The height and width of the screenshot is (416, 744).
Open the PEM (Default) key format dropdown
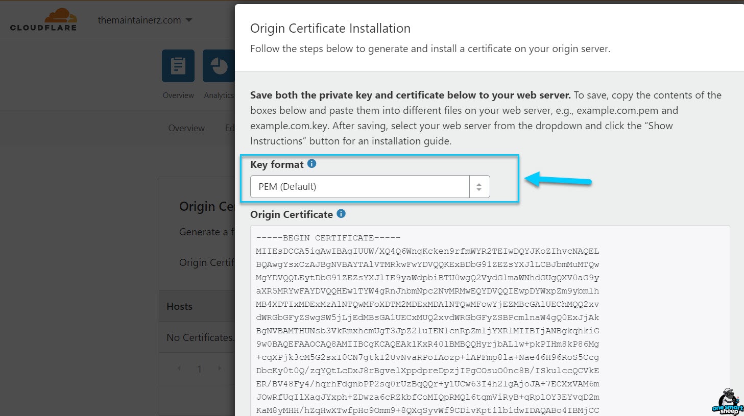pos(370,186)
